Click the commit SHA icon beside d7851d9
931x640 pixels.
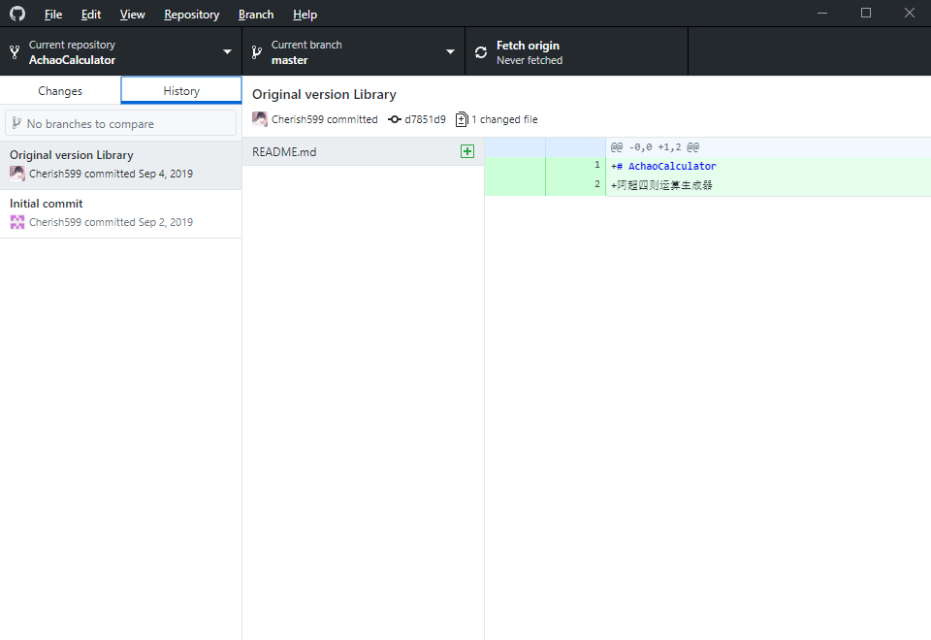coord(395,119)
